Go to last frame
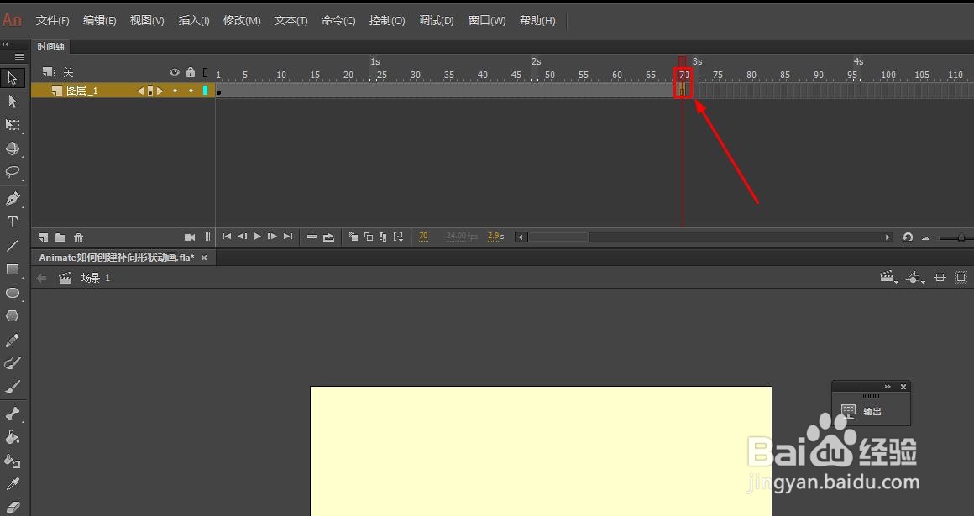The image size is (974, 516). pyautogui.click(x=288, y=237)
